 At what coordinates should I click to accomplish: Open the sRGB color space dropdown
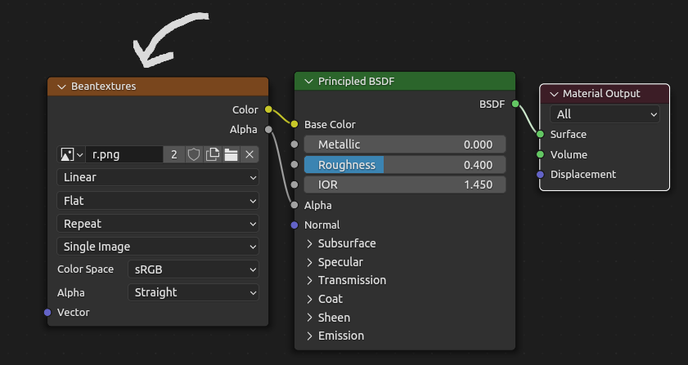[194, 269]
